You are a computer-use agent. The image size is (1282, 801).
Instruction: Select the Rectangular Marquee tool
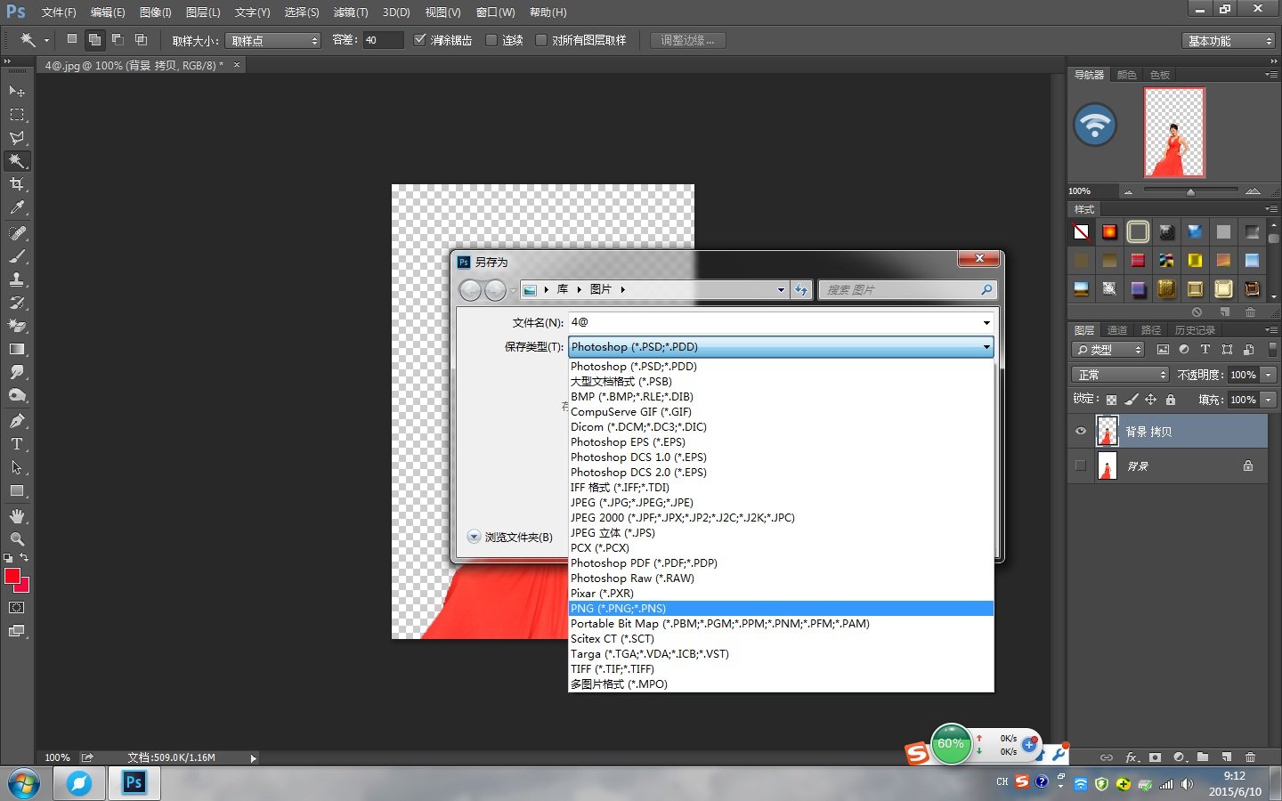[16, 115]
